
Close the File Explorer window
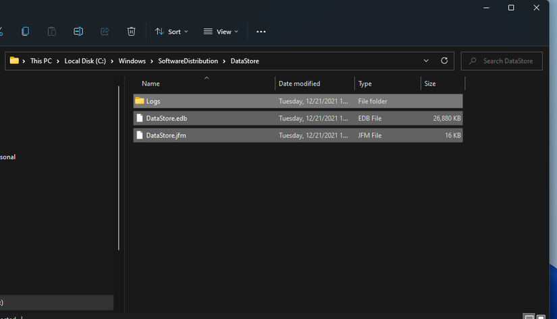pyautogui.click(x=536, y=7)
